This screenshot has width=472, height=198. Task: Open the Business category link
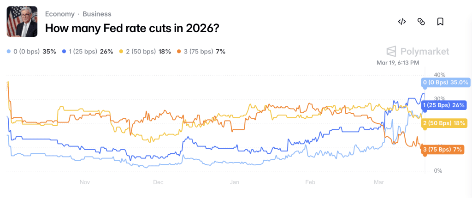(97, 14)
